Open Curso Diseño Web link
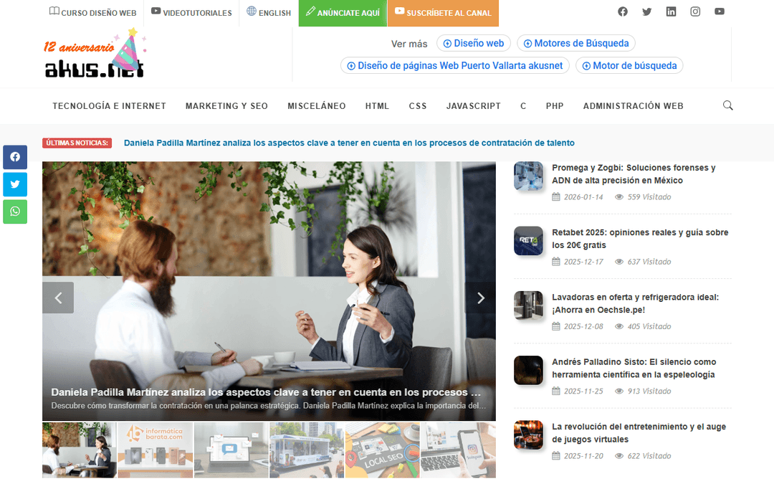Screen dimensions: 774x484 click(x=92, y=12)
